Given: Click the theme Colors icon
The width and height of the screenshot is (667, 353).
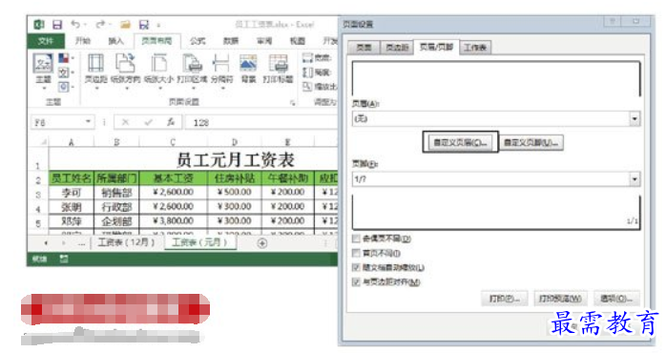Looking at the screenshot, I should coord(63,58).
